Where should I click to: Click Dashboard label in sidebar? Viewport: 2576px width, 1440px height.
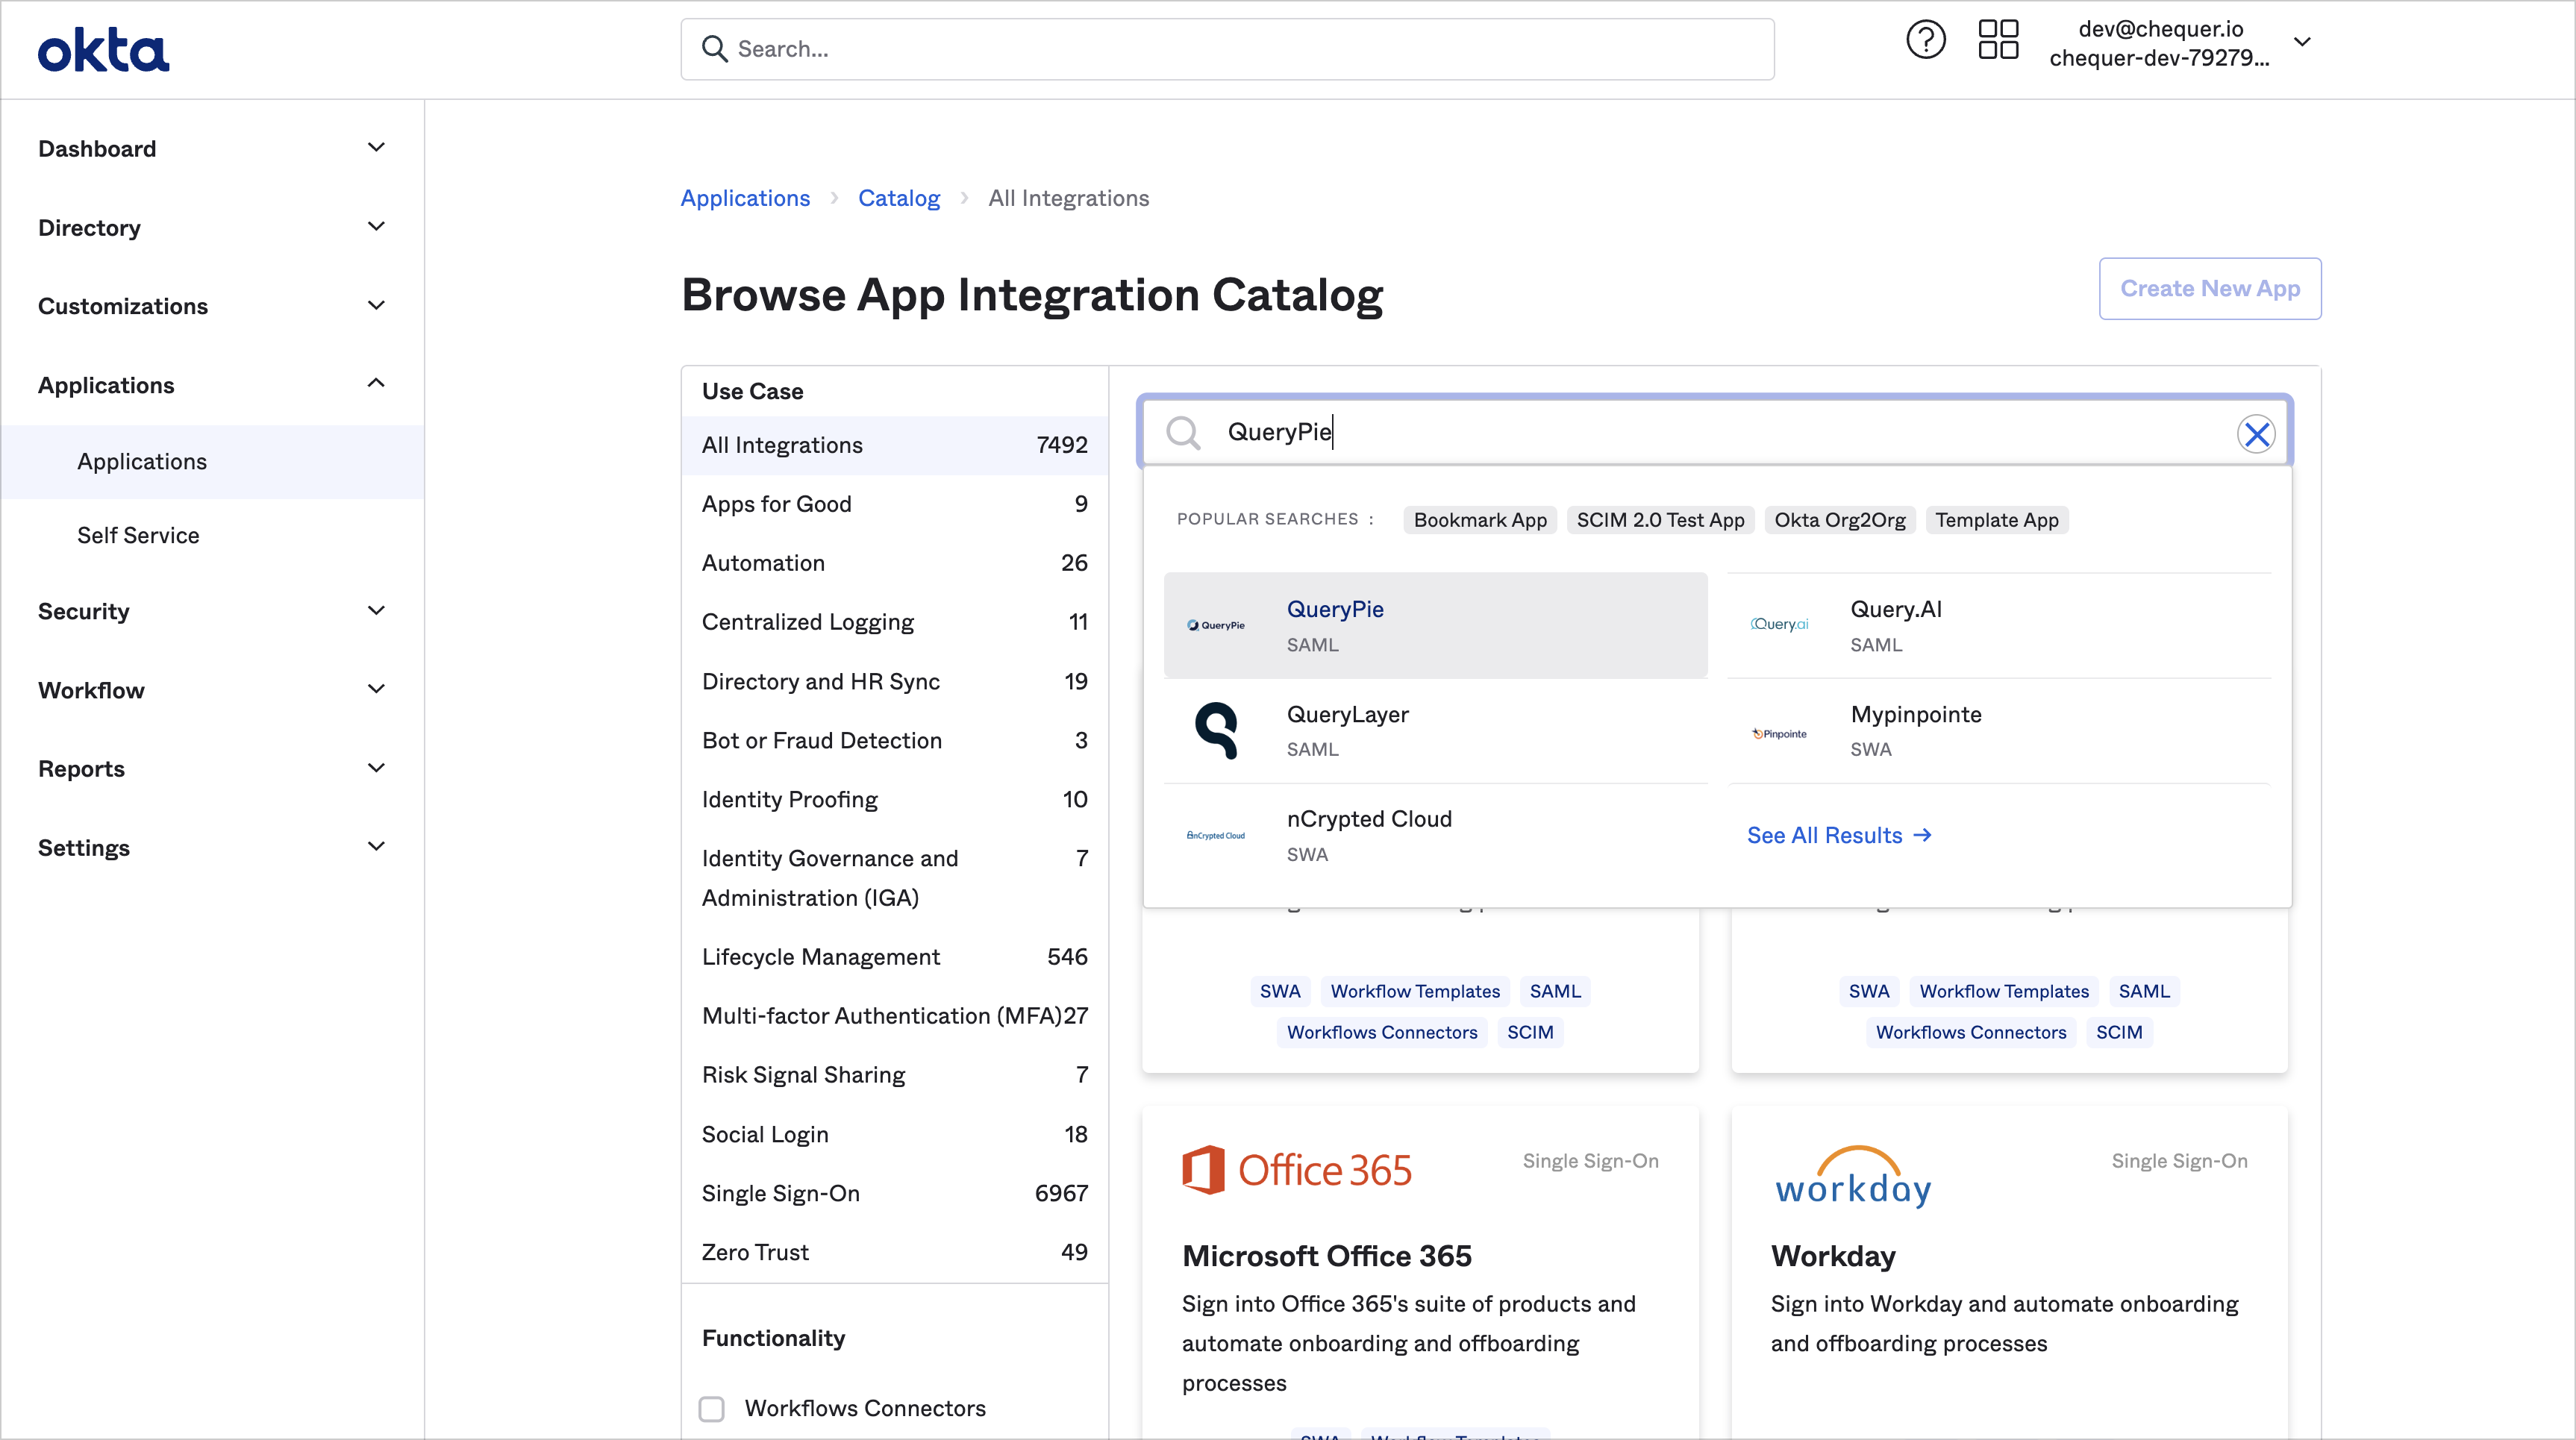[x=97, y=149]
